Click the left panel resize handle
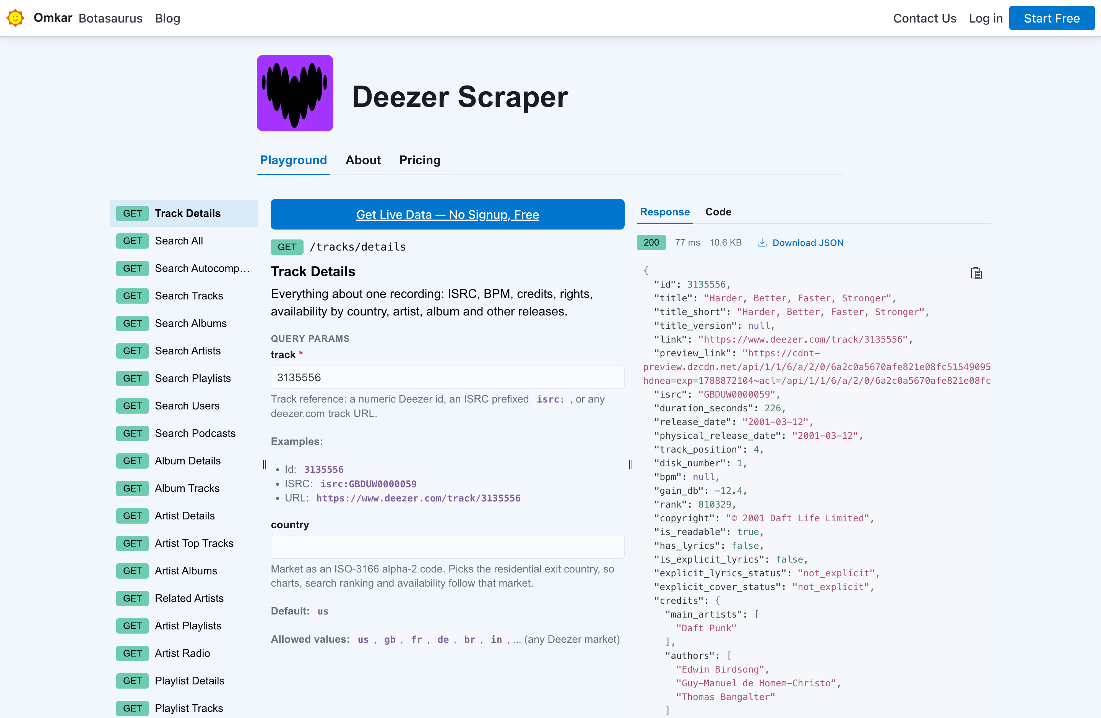 point(264,464)
